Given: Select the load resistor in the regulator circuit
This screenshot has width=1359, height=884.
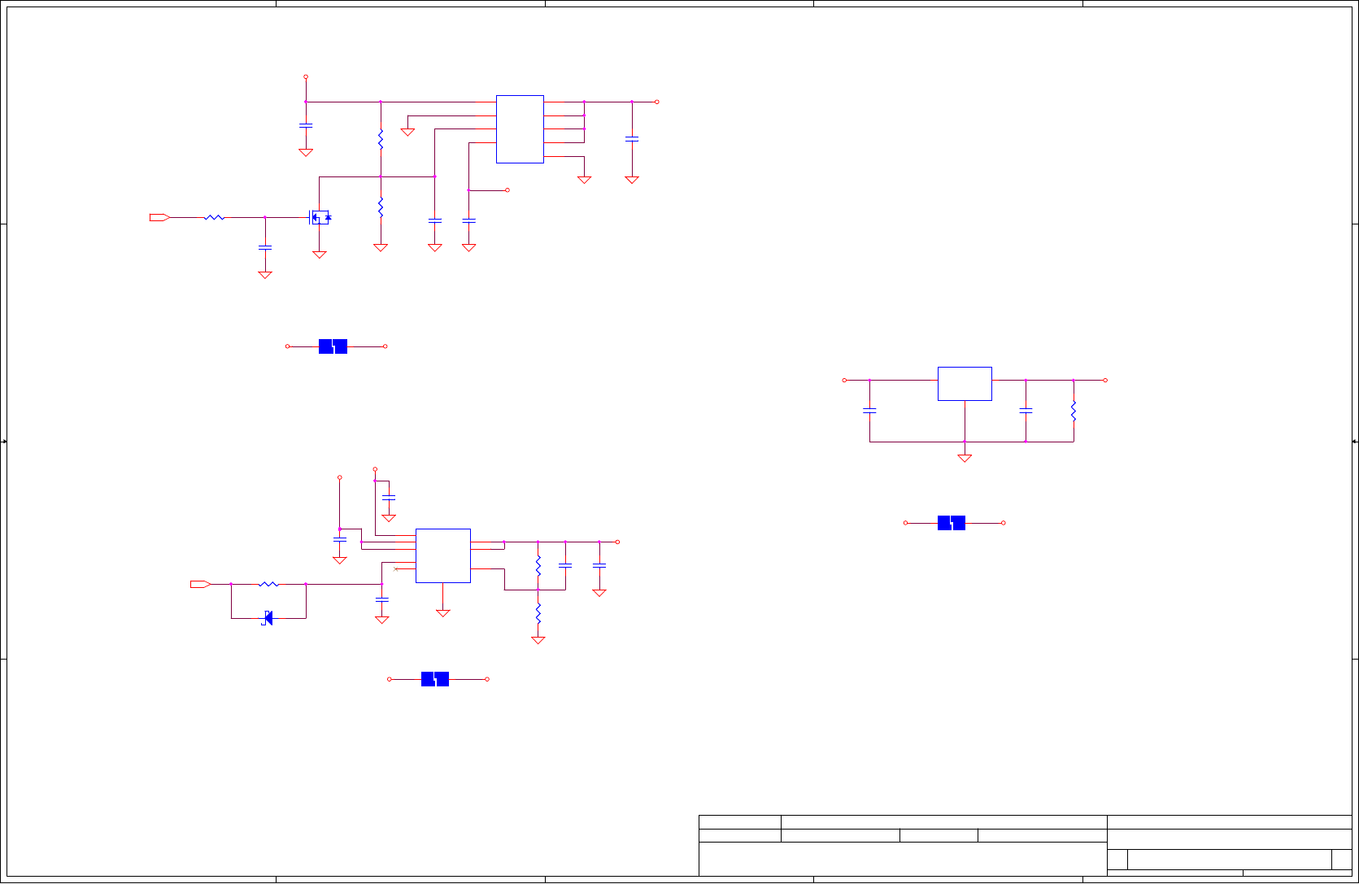Looking at the screenshot, I should pyautogui.click(x=1074, y=411).
